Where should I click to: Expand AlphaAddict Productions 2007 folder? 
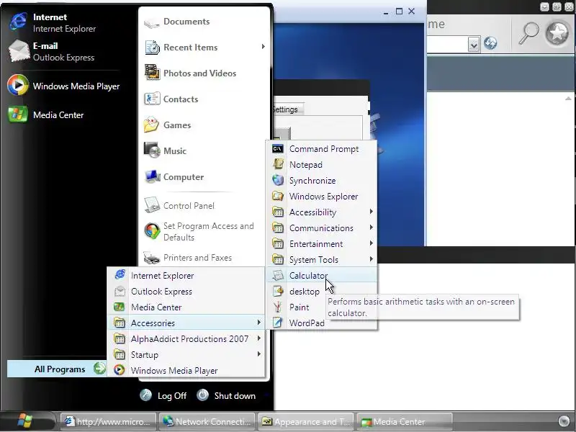(x=186, y=338)
